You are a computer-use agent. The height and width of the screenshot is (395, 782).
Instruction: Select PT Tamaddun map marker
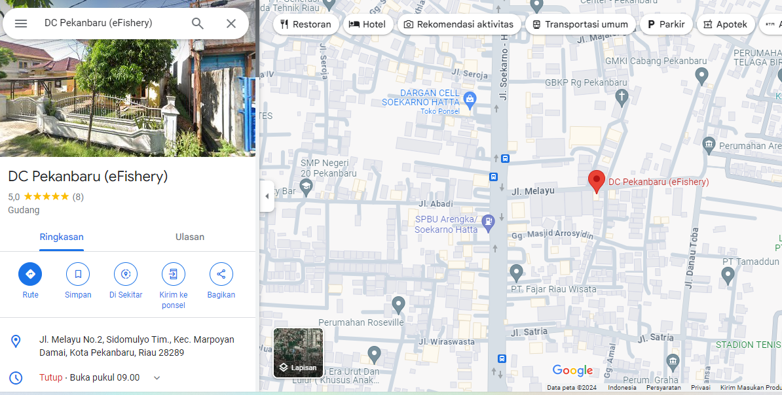pos(728,275)
